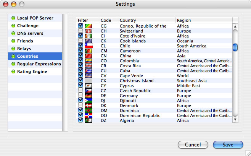Image resolution: width=251 pixels, height=156 pixels.
Task: Click the China flag icon
Action: click(88, 56)
